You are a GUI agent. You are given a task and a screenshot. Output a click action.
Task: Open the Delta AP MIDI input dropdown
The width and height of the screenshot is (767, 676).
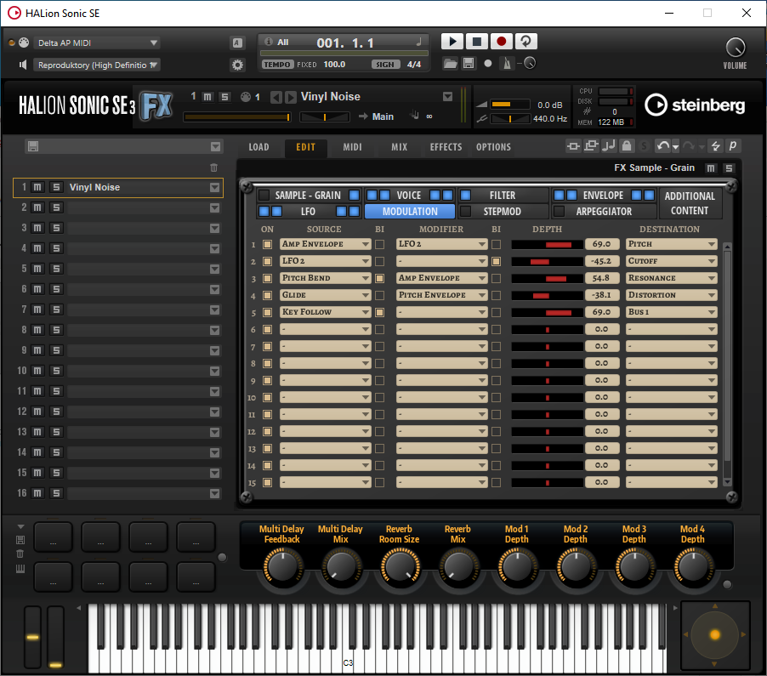tap(96, 43)
